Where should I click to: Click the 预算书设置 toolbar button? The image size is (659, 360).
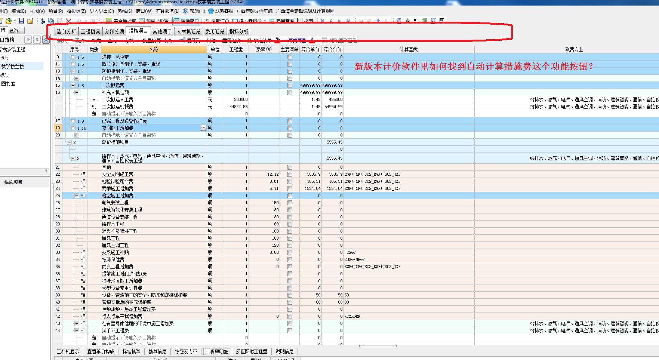154,21
